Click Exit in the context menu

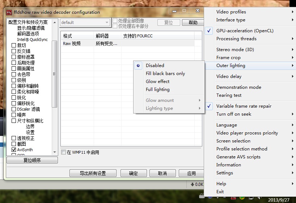[x=220, y=192]
